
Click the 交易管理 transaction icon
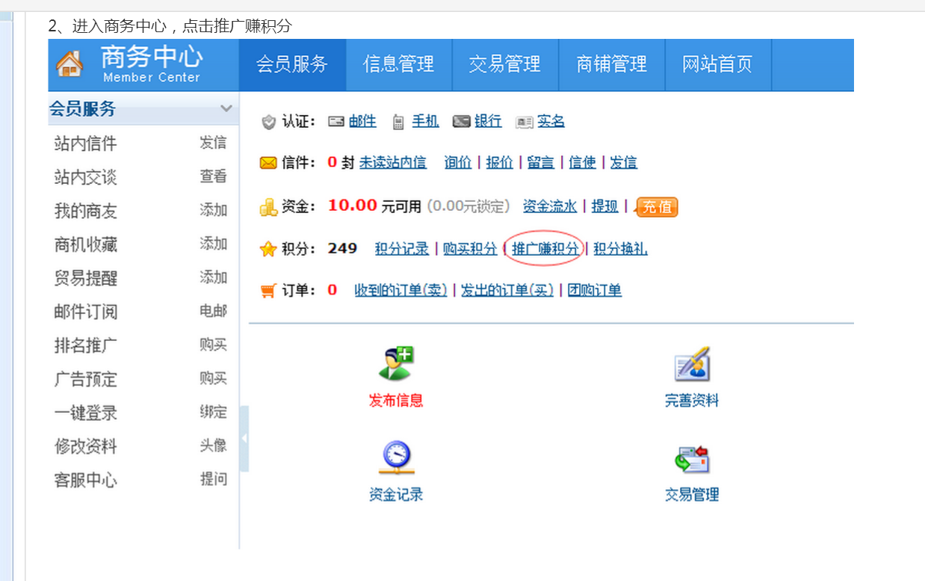click(x=691, y=458)
